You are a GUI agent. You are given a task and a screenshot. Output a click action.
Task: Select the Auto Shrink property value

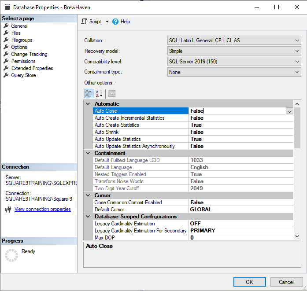tap(240, 132)
